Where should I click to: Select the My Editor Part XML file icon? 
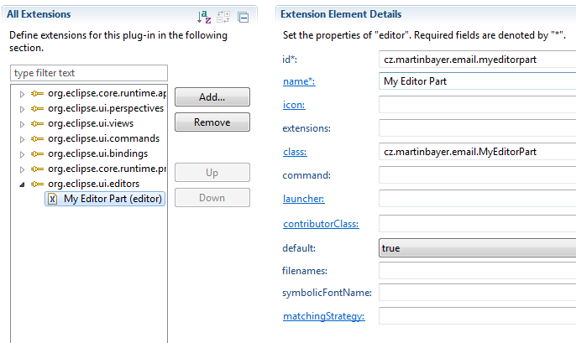[x=53, y=199]
